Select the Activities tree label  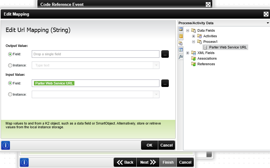tap(210, 36)
